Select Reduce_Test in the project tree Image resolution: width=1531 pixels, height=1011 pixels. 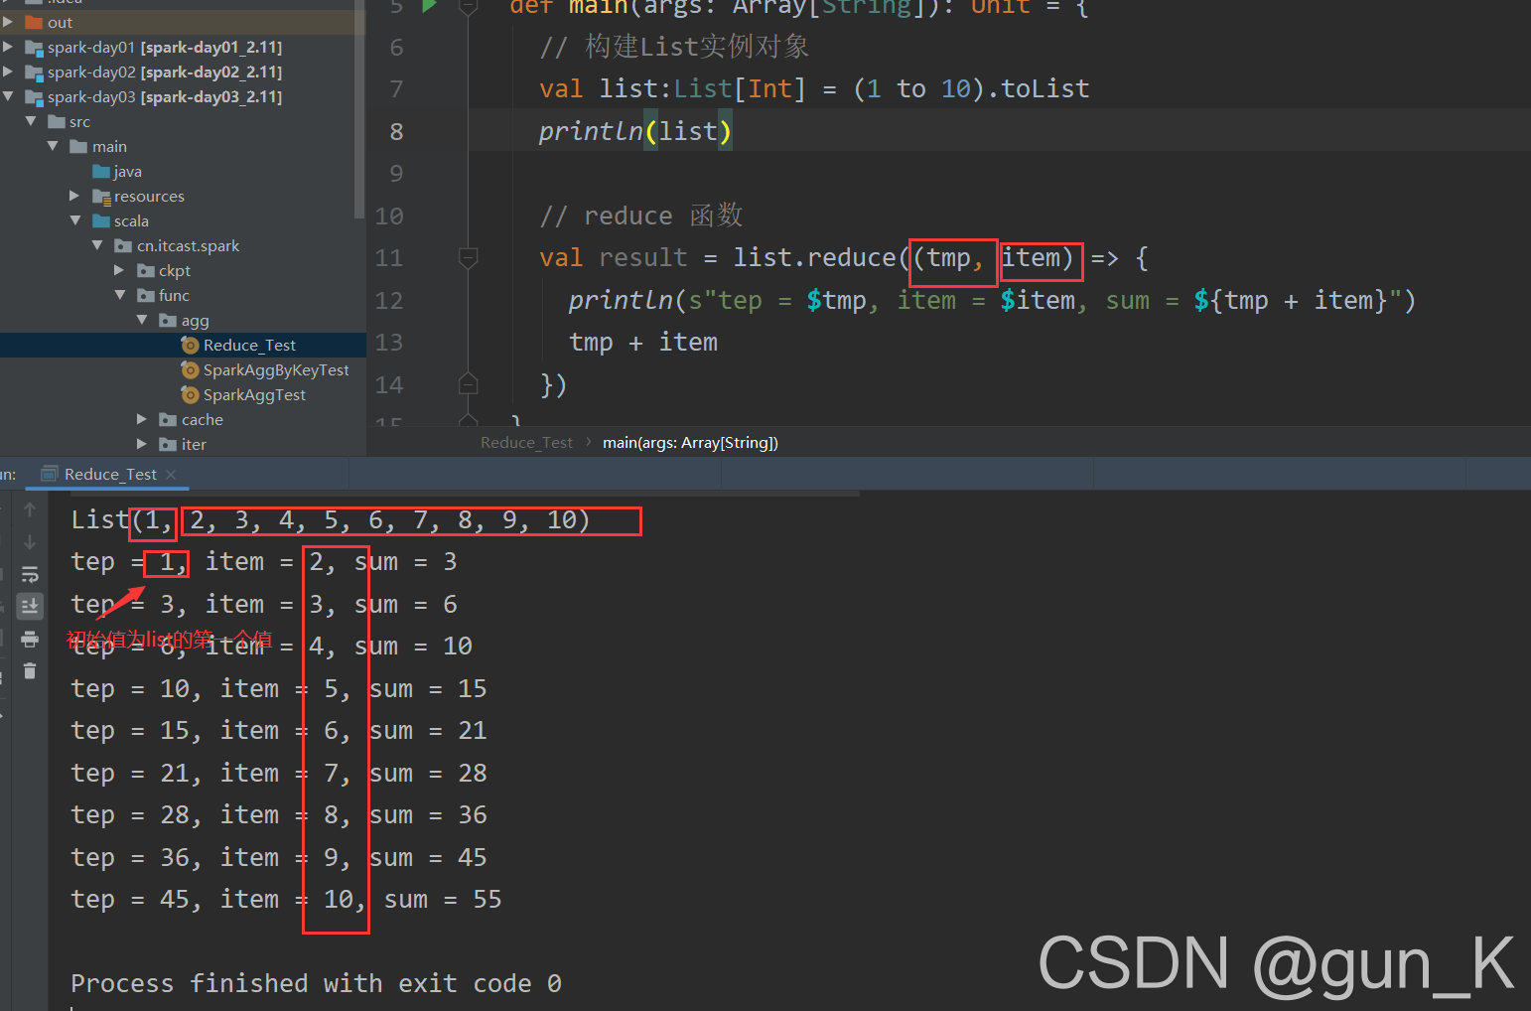[x=249, y=345]
